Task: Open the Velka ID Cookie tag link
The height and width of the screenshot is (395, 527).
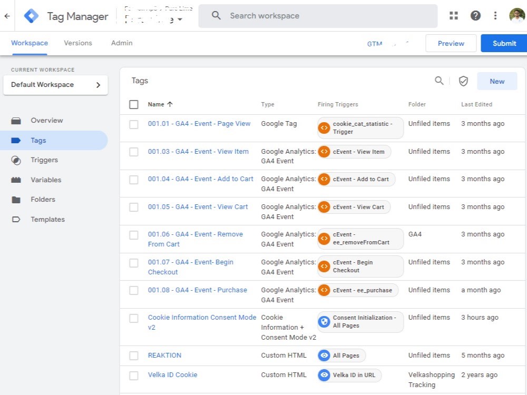Action: click(172, 375)
